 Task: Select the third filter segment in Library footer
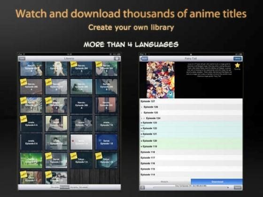pyautogui.click(x=74, y=187)
